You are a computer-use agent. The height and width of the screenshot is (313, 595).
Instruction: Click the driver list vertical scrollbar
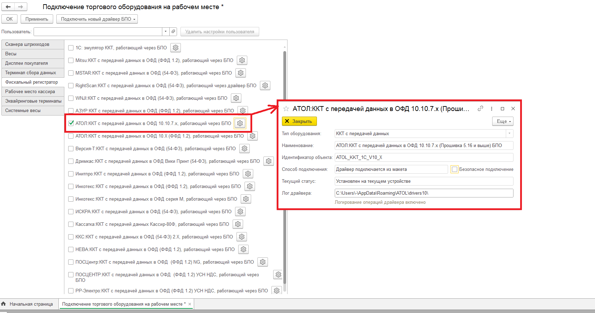285,168
